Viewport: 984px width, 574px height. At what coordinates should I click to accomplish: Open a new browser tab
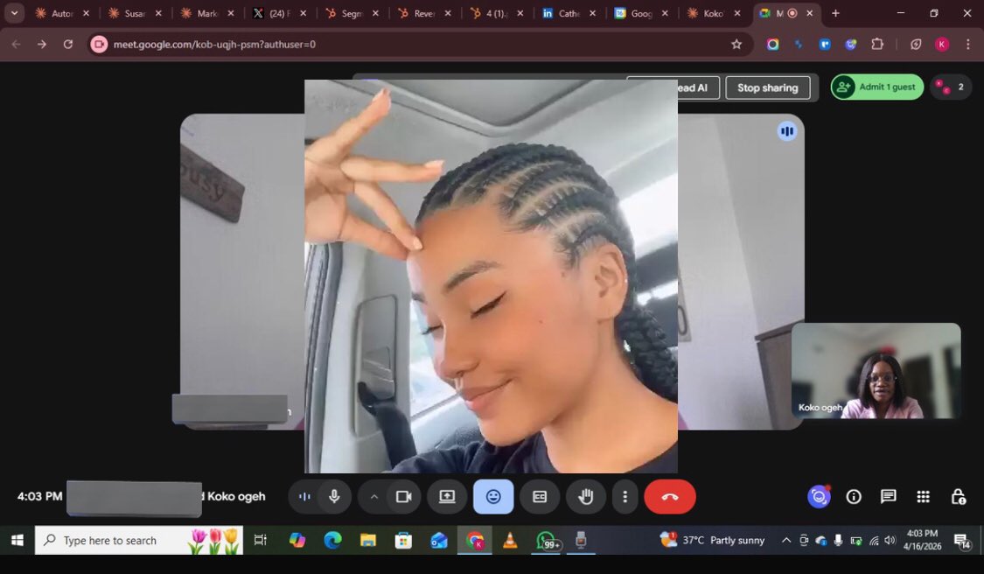[835, 13]
